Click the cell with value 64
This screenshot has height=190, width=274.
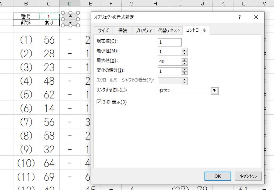pos(49,163)
